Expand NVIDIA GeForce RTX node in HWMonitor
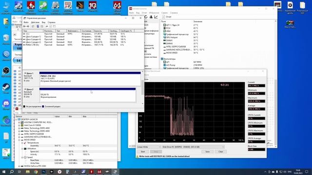312x175 pixels. 19,166
